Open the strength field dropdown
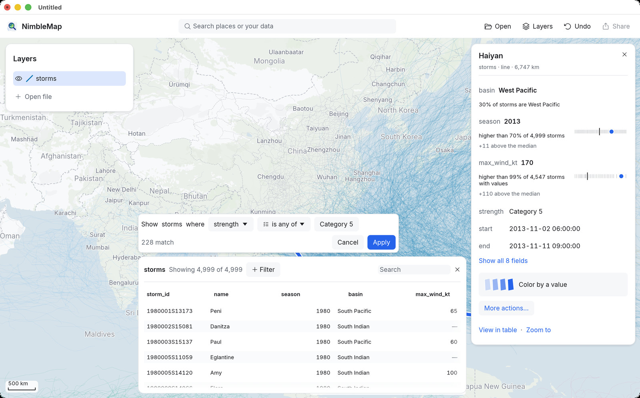 tap(230, 224)
